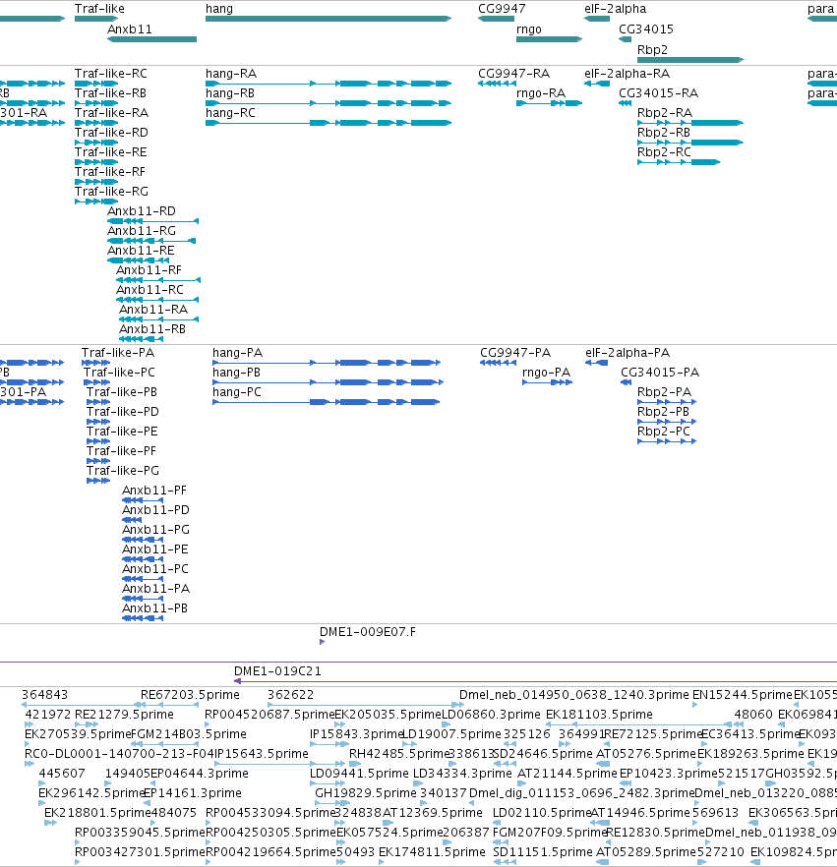
Task: Select the AT12369.5prime EST label
Action: point(432,813)
